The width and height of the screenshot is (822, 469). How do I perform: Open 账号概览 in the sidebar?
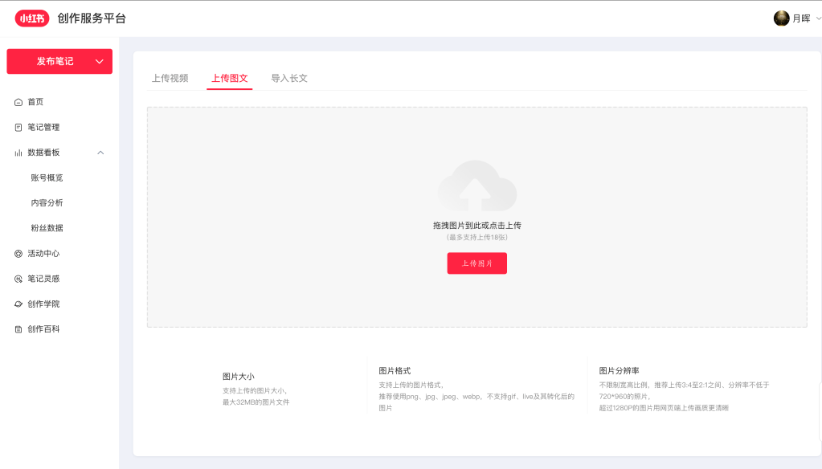(x=47, y=177)
